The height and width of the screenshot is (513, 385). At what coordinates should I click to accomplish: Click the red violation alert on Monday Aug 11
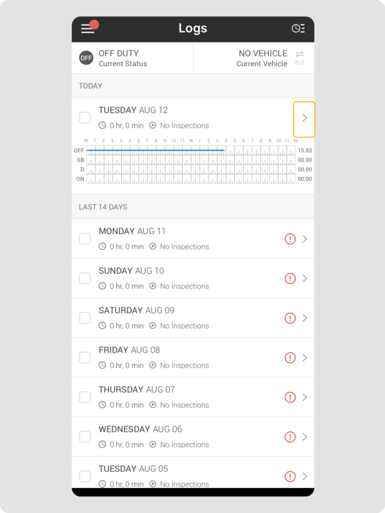point(290,239)
